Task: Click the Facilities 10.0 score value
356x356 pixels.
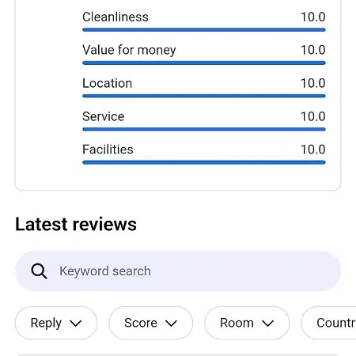Action: (313, 150)
